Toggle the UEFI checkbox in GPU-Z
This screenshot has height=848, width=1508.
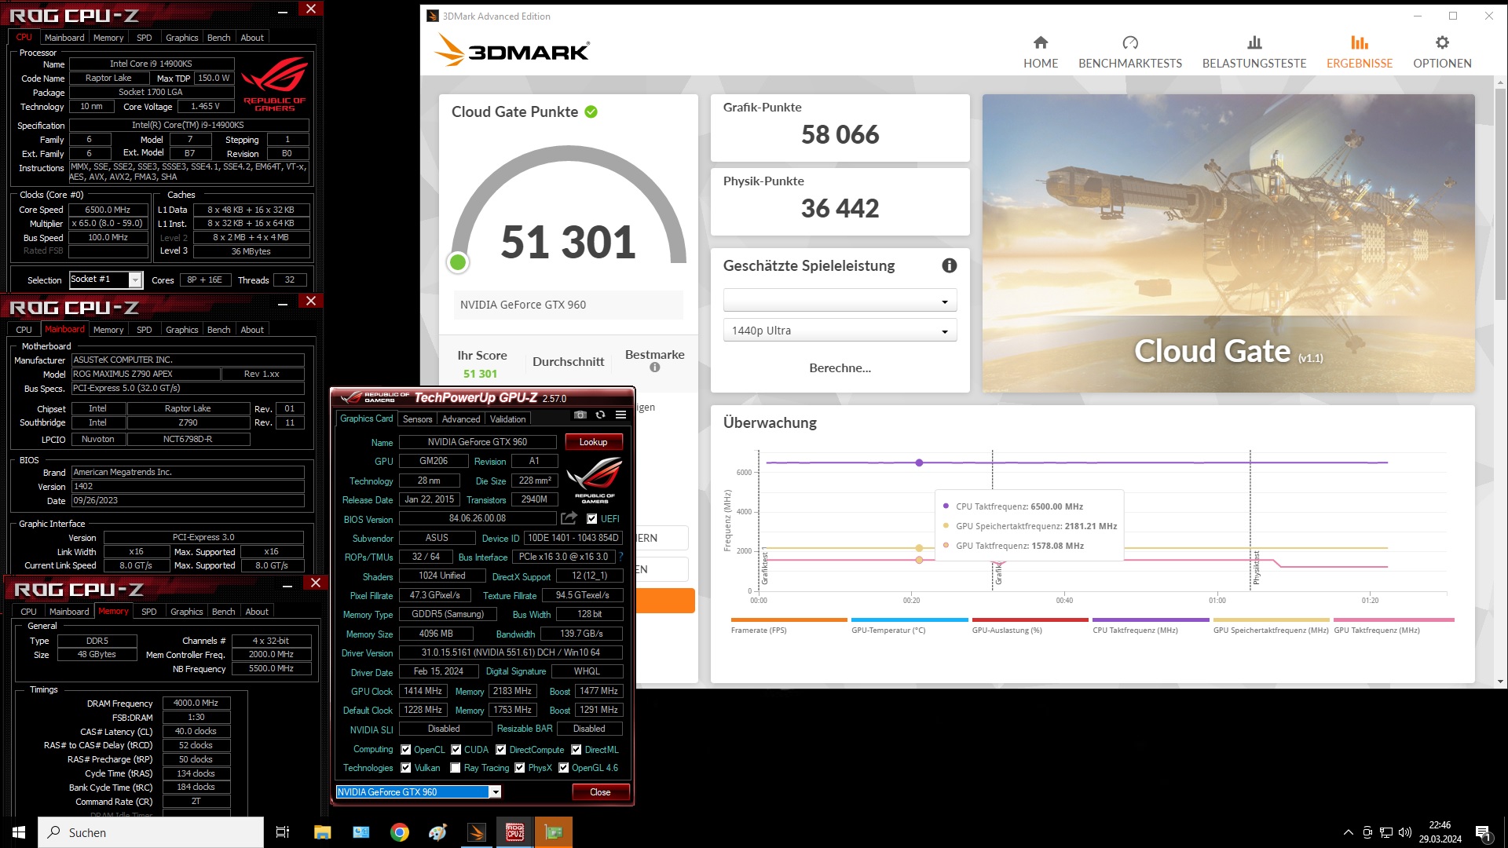[x=592, y=519]
